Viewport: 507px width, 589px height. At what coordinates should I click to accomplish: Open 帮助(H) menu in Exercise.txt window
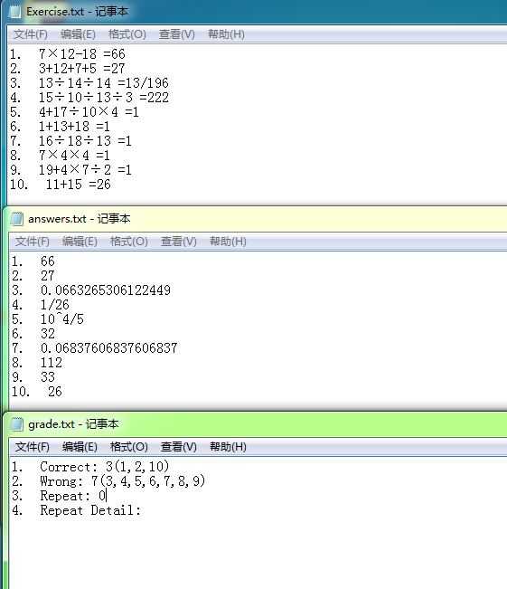tap(226, 34)
